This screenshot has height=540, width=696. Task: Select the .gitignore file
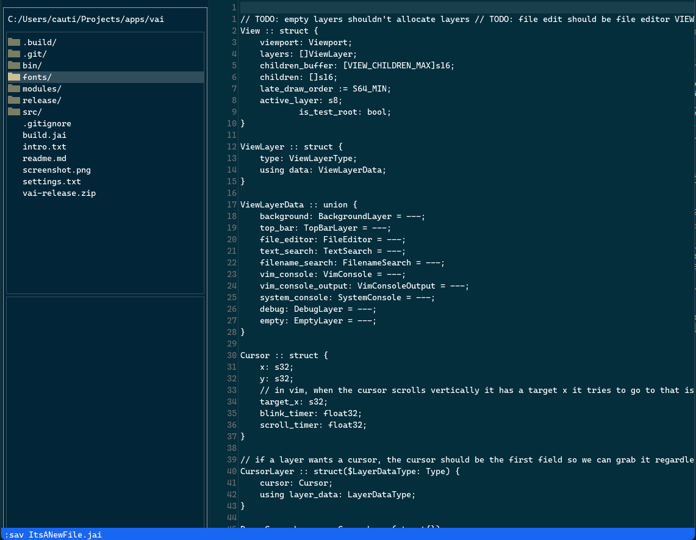click(47, 123)
